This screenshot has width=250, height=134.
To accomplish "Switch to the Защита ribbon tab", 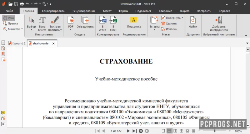I will point(184,11).
